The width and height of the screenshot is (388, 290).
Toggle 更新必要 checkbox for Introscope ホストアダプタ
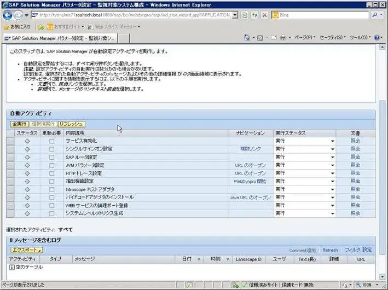coord(52,189)
